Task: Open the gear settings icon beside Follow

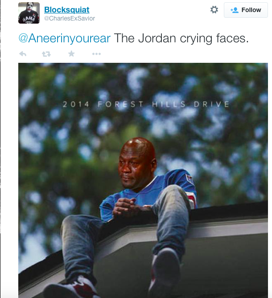Action: tap(214, 9)
